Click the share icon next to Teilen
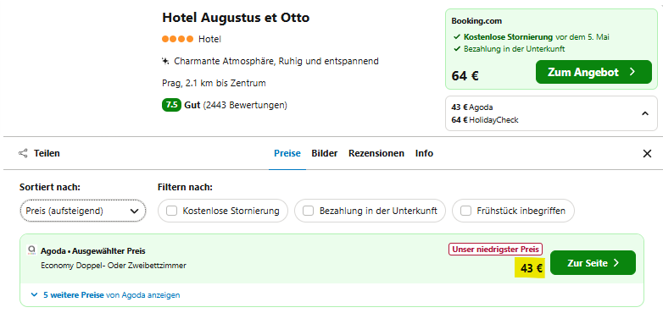This screenshot has height=313, width=663. tap(23, 153)
